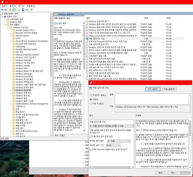Expand the Windows 업데이트 tree node arrow

(x=11, y=90)
